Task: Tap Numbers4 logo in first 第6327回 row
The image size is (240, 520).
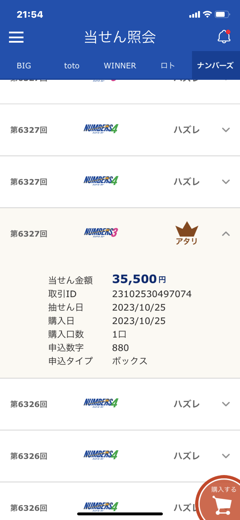Action: point(101,129)
